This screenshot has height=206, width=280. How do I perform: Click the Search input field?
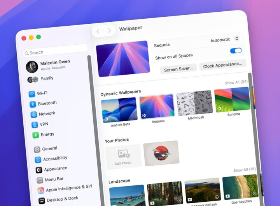(x=55, y=51)
